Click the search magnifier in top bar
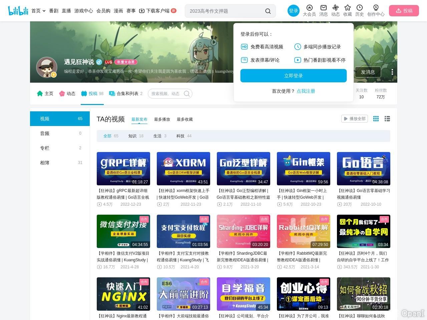Viewport: 427px width, 320px height. click(x=268, y=11)
